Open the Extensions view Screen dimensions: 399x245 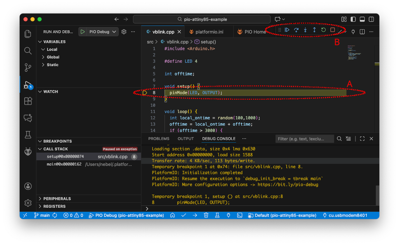pyautogui.click(x=28, y=101)
